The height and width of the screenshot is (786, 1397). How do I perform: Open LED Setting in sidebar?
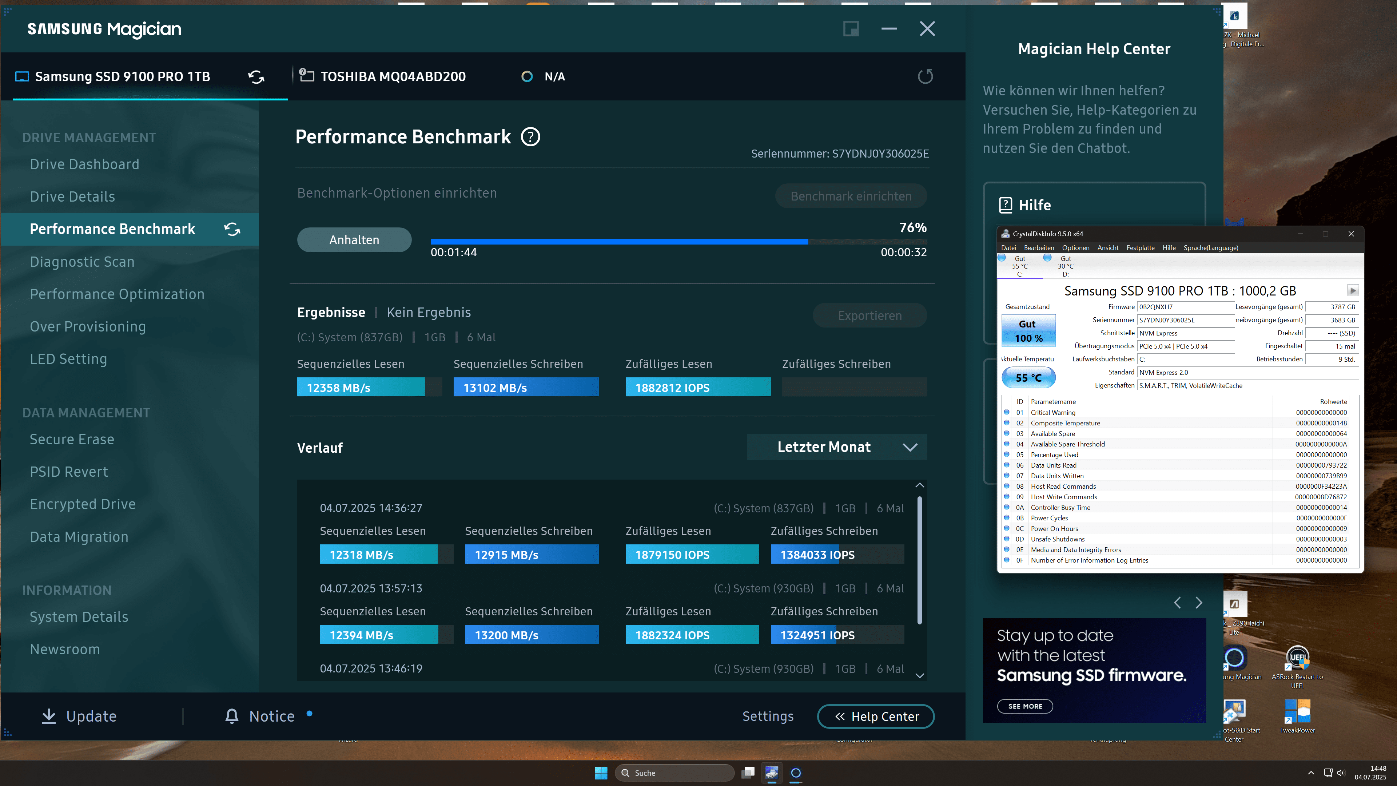coord(68,359)
